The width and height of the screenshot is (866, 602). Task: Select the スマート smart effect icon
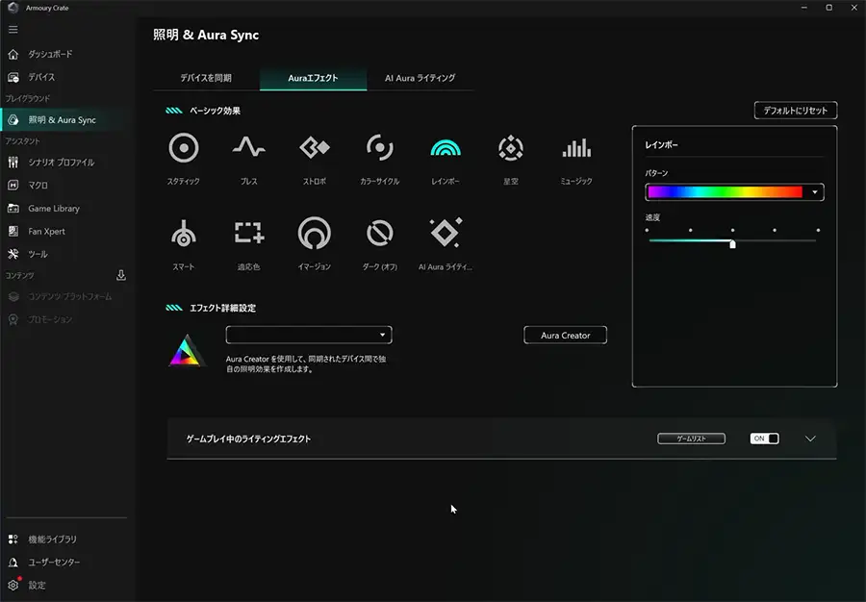[x=184, y=233]
